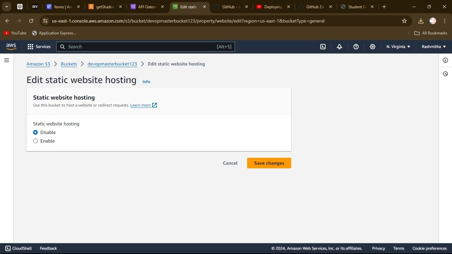
Task: Click Feedback in the footer
Action: (48, 248)
